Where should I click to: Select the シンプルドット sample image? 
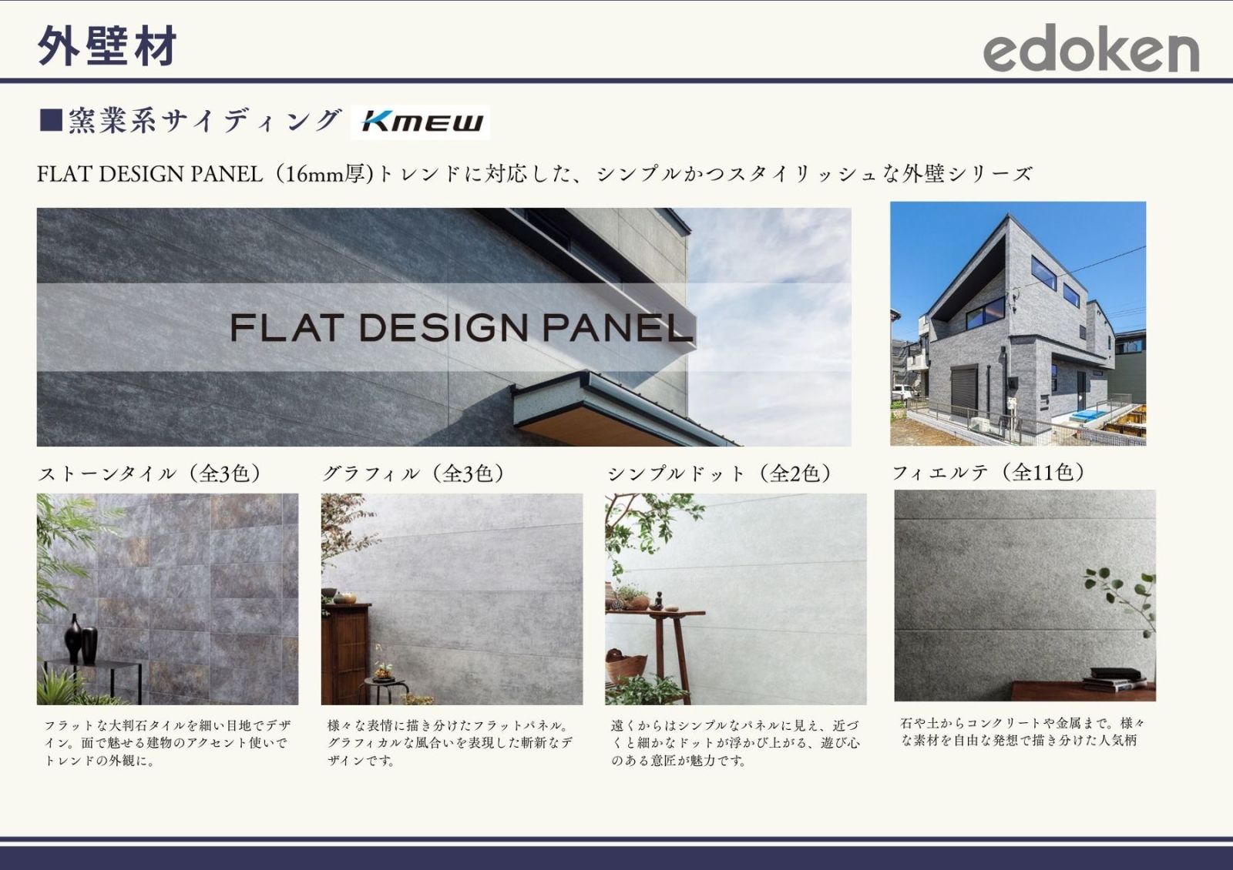735,599
